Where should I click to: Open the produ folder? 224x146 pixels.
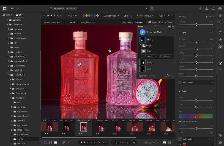pos(20,139)
